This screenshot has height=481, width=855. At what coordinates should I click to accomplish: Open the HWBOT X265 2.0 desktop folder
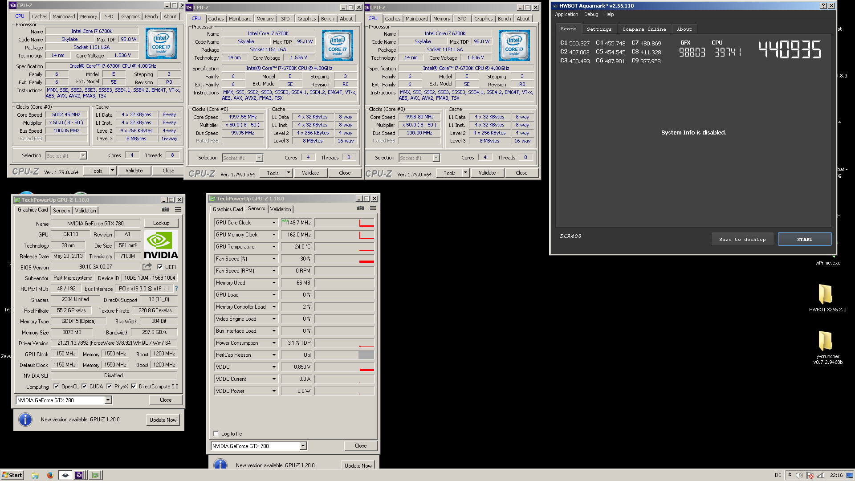point(825,294)
